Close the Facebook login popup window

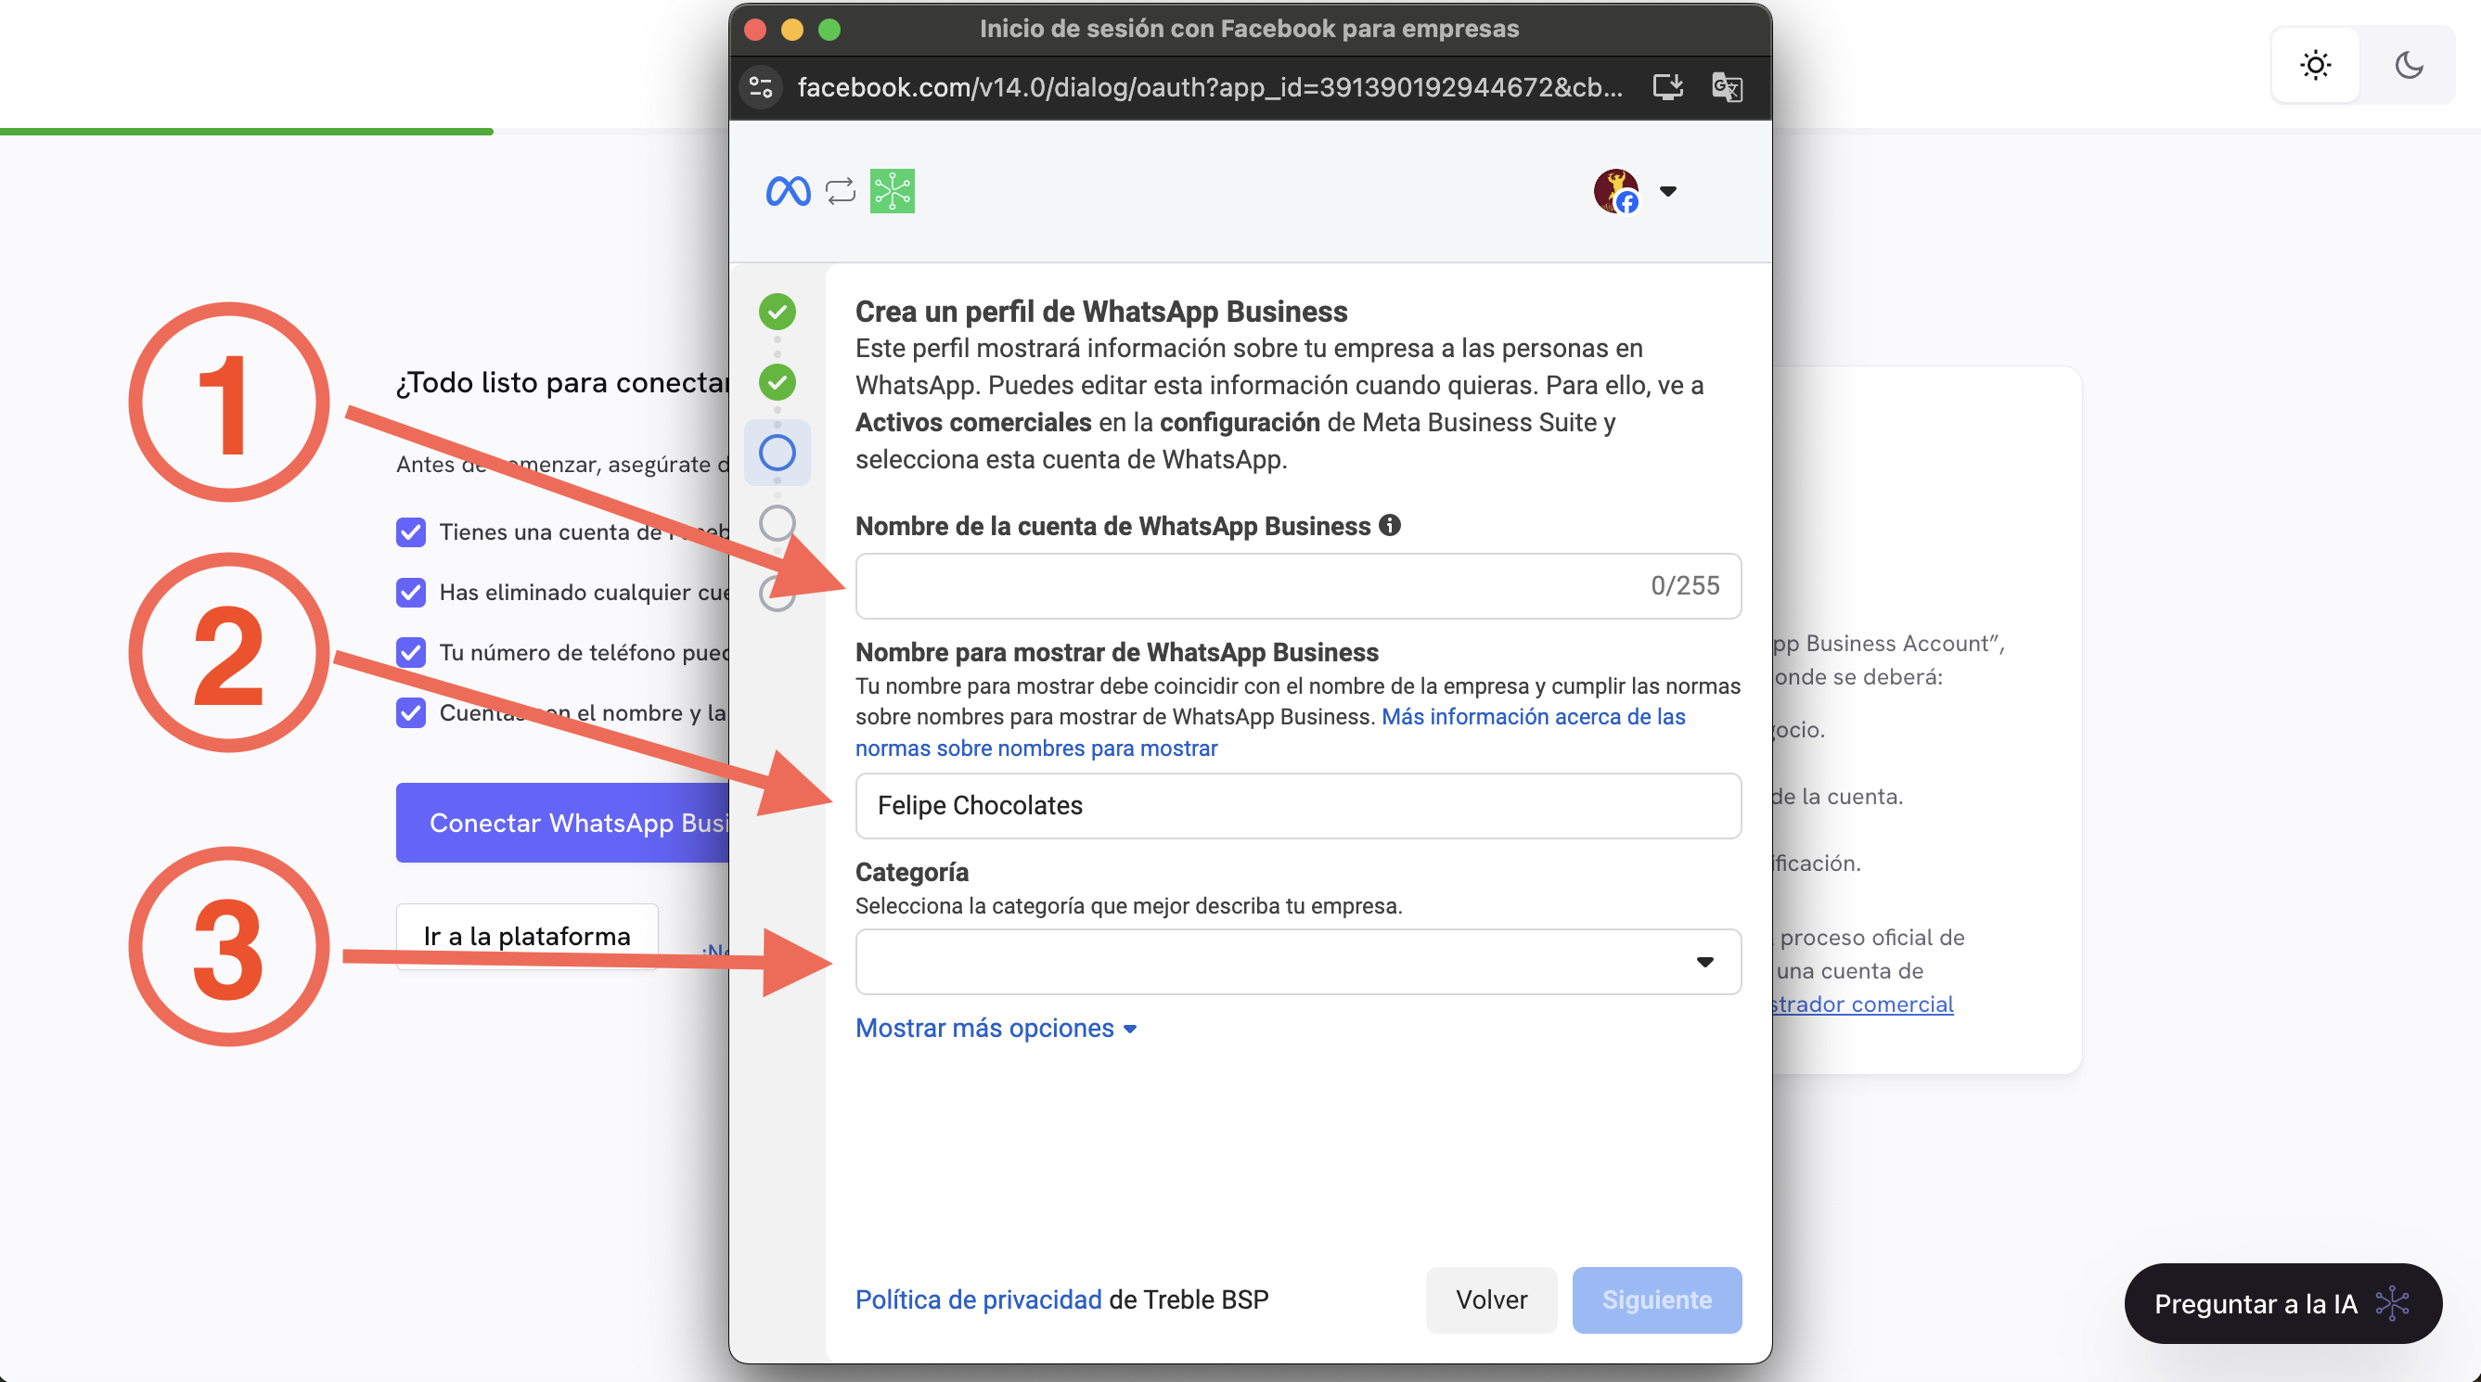(755, 30)
